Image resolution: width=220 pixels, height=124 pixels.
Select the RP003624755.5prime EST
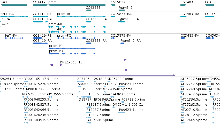pos(27,92)
